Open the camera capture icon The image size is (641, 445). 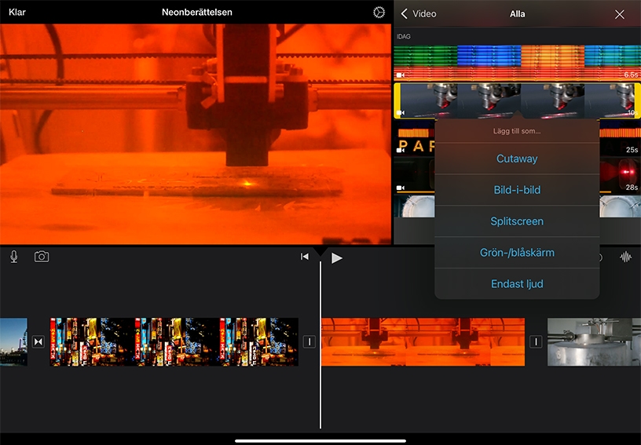[42, 257]
